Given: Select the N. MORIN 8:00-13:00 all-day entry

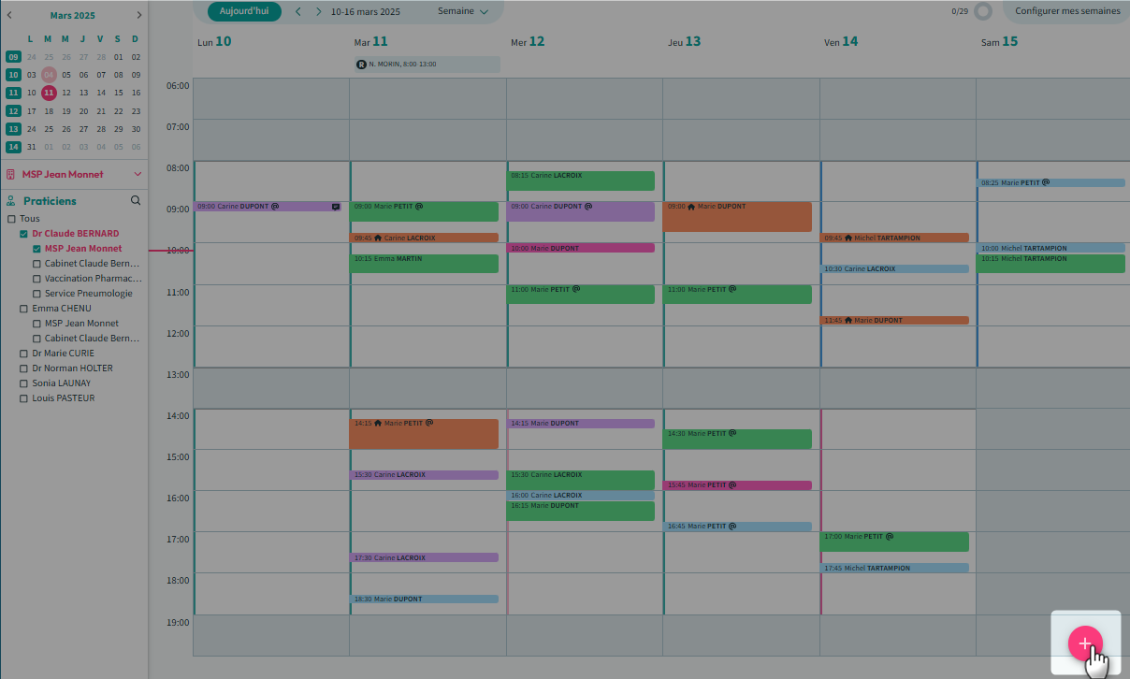Looking at the screenshot, I should (427, 65).
